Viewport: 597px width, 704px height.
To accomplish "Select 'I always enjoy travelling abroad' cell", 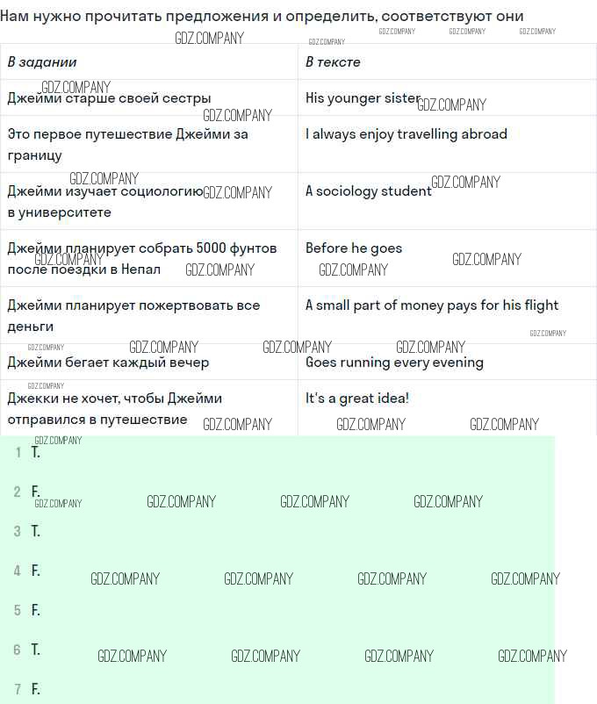I will (406, 134).
